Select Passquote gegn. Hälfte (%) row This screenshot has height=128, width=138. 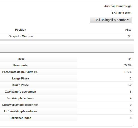click(67, 72)
